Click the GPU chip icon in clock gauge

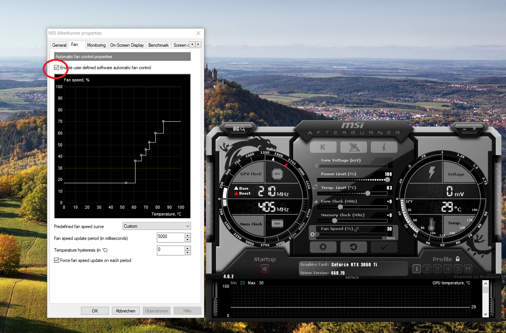277,174
